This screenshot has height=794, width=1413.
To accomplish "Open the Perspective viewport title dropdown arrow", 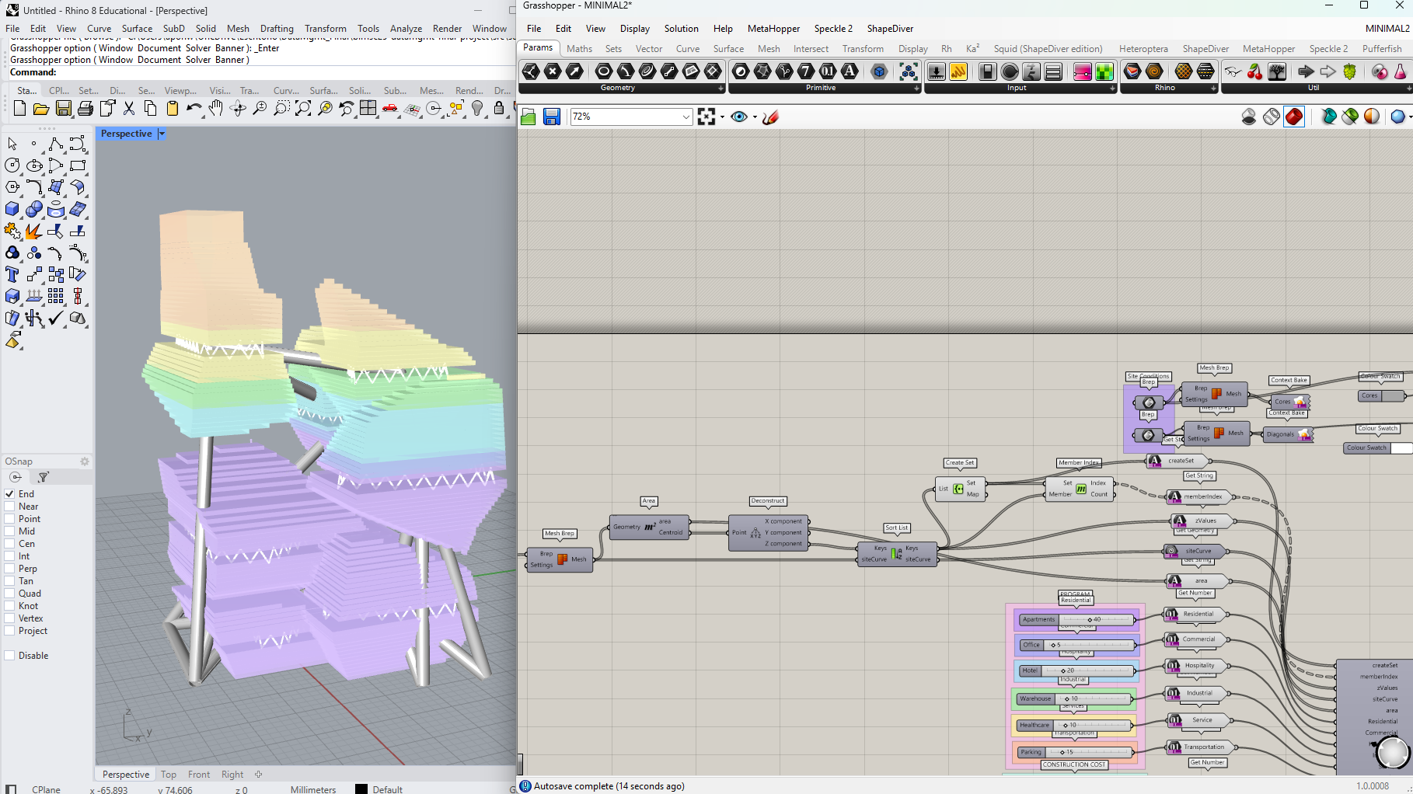I will 162,134.
